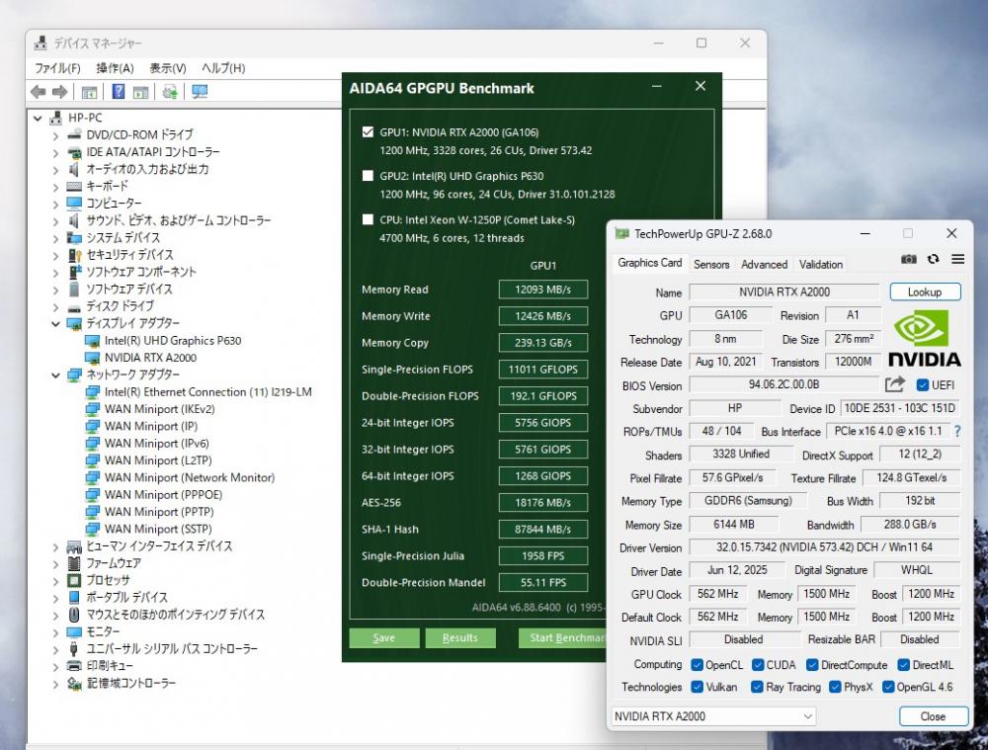Click the update driver toolbar icon
Viewport: 988px width, 750px height.
point(170,92)
